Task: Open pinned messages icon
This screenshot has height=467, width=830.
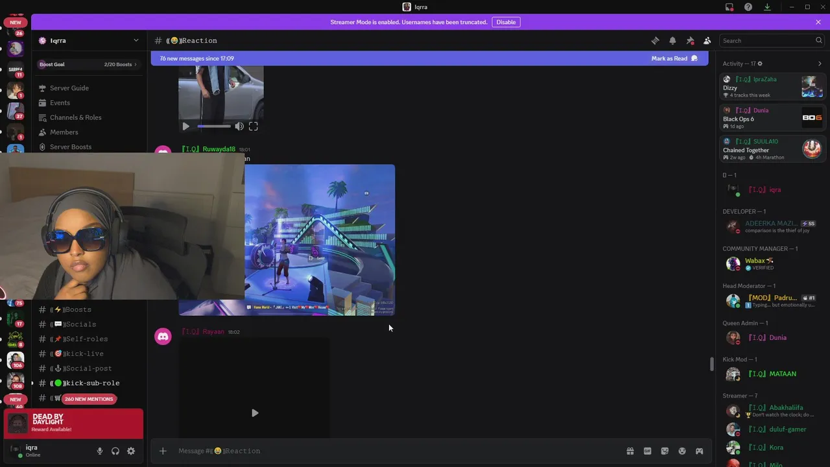Action: (x=690, y=40)
